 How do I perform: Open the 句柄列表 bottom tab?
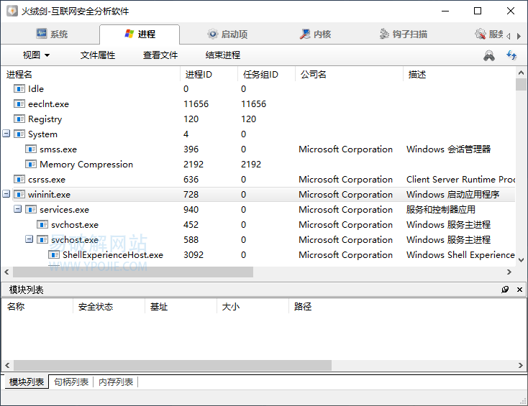[71, 382]
